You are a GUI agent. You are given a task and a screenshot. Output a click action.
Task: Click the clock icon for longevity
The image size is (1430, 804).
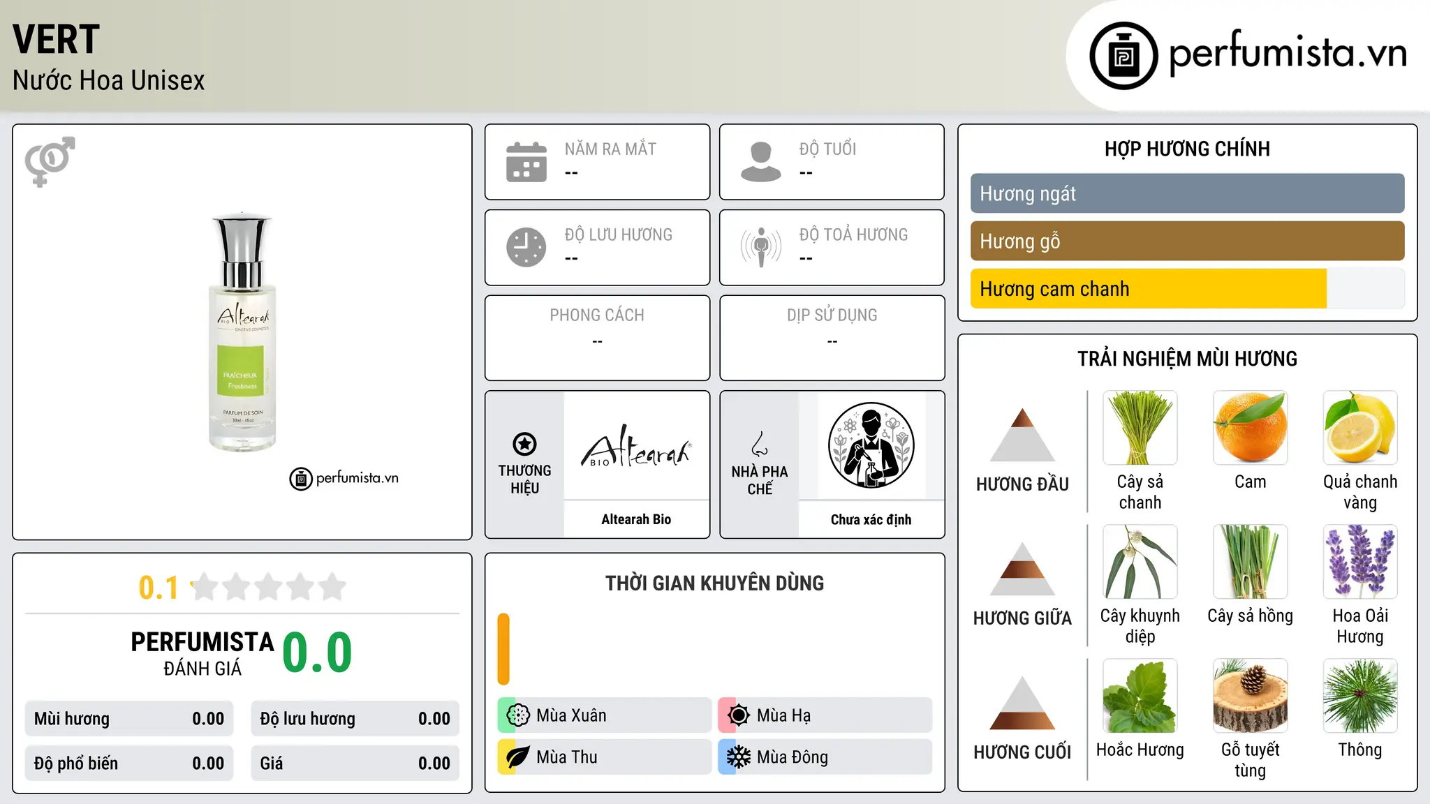coord(526,247)
